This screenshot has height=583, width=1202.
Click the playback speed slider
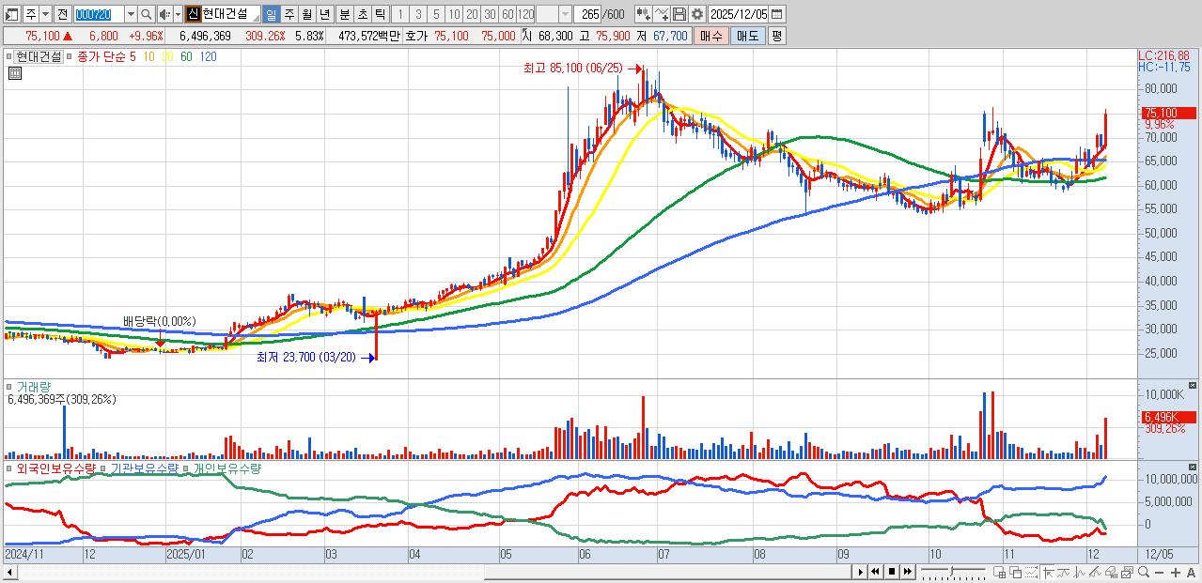(953, 571)
